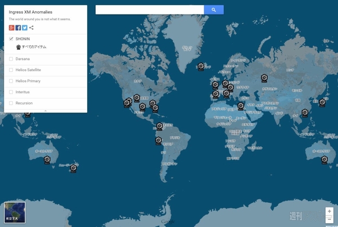
Task: Open the United Kingdom anomaly marker
Action: tap(215, 85)
